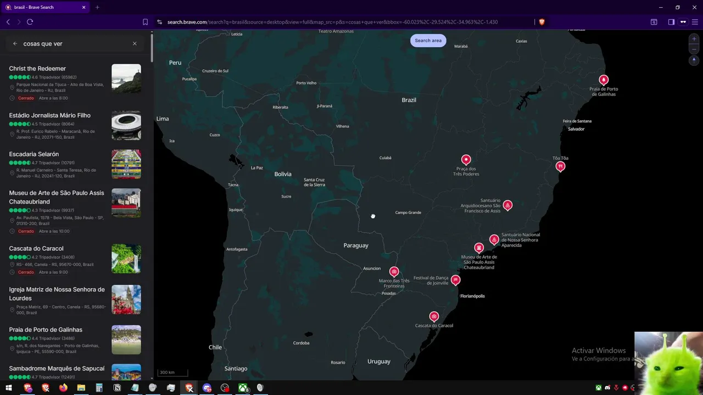Reload the current page
703x395 pixels.
[x=30, y=22]
